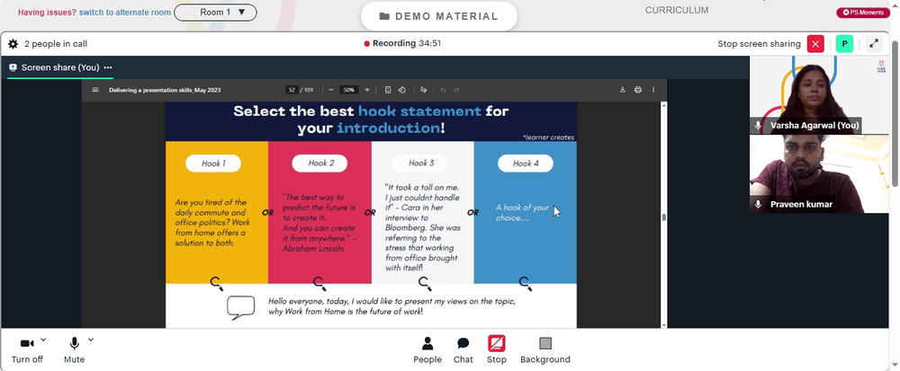The width and height of the screenshot is (900, 371).
Task: Zoom out the PDF with minus icon
Action: tap(331, 90)
